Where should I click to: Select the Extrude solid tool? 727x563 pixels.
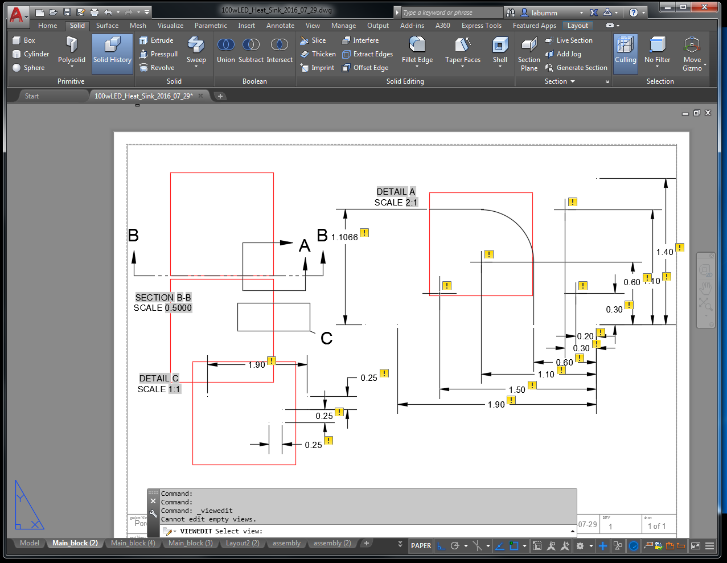[156, 40]
